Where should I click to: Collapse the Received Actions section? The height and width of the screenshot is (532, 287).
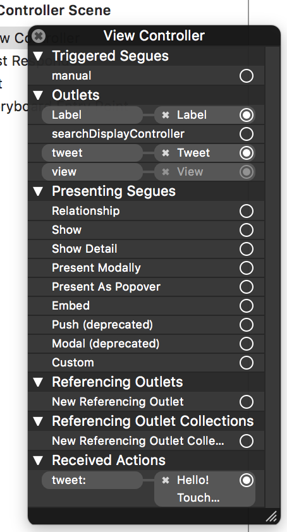pos(39,461)
